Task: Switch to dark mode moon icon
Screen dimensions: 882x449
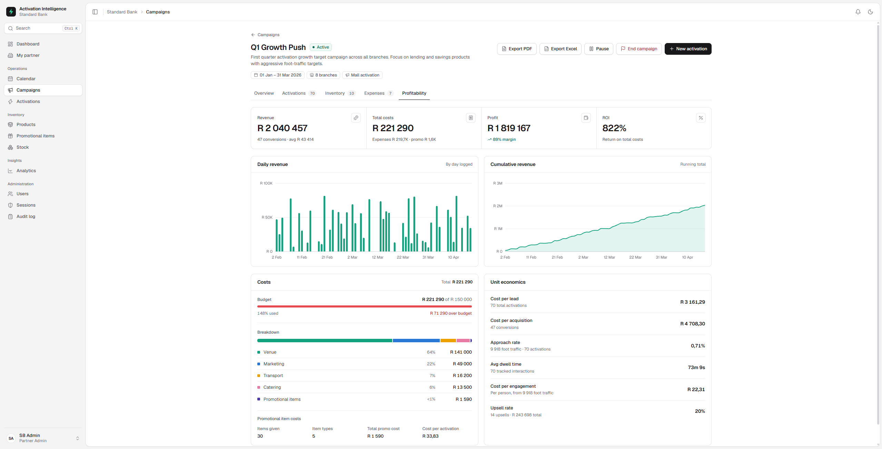Action: 870,12
